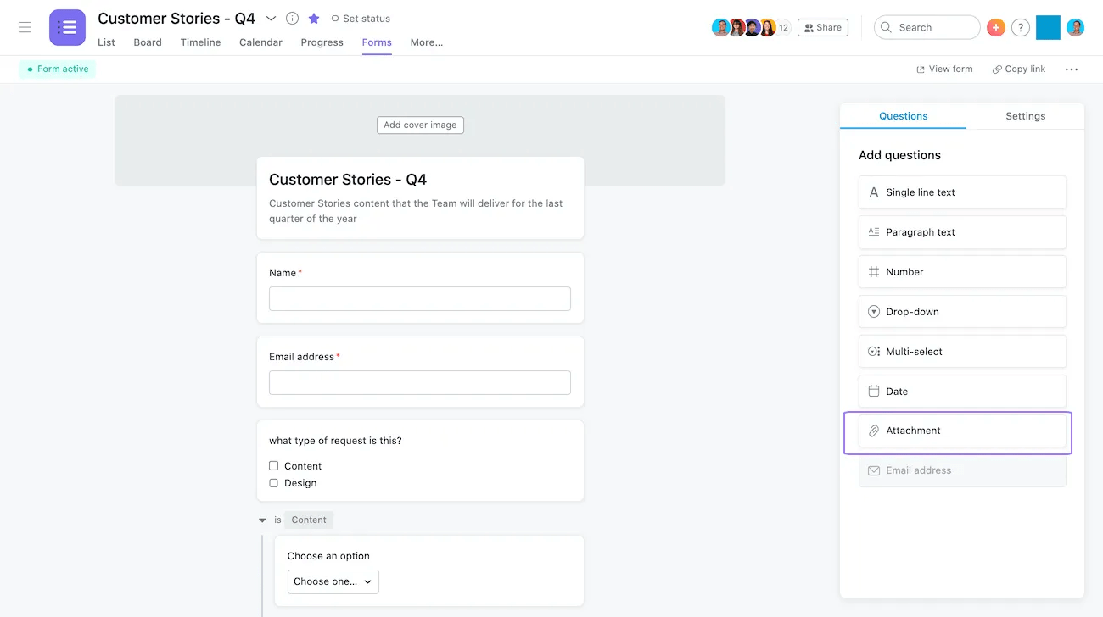Check the Design checkbox

(x=274, y=483)
